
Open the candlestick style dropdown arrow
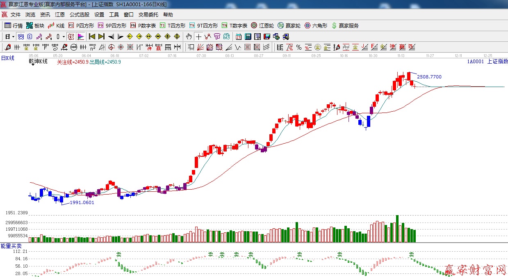[x=64, y=37]
